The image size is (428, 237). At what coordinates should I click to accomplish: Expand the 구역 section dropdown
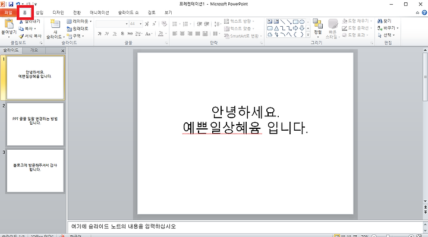pyautogui.click(x=75, y=36)
